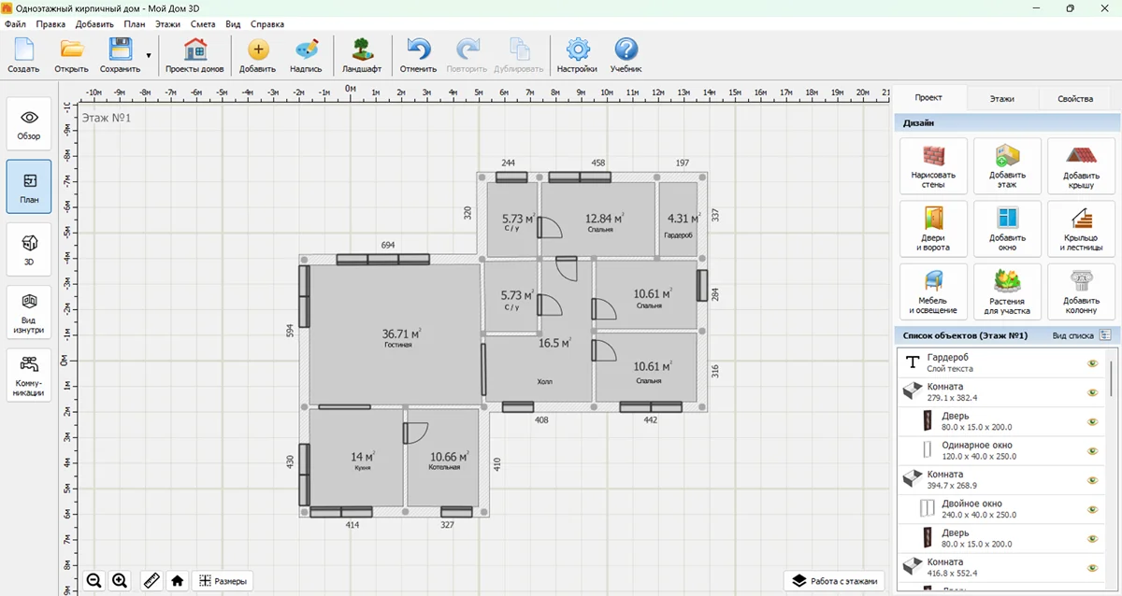Open Настройки gear settings
Image resolution: width=1122 pixels, height=596 pixels.
(x=577, y=55)
